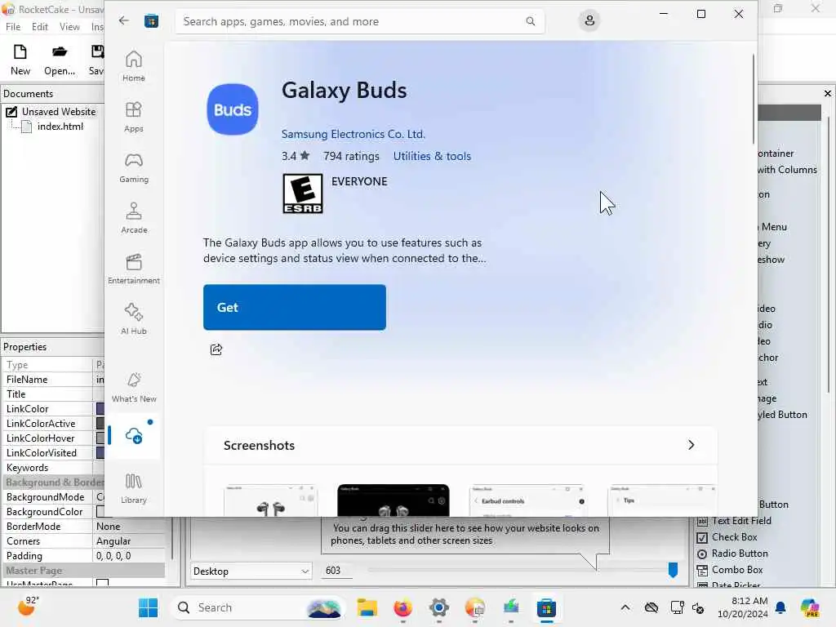Open Apps section in Store sidebar
This screenshot has width=836, height=627.
133,117
